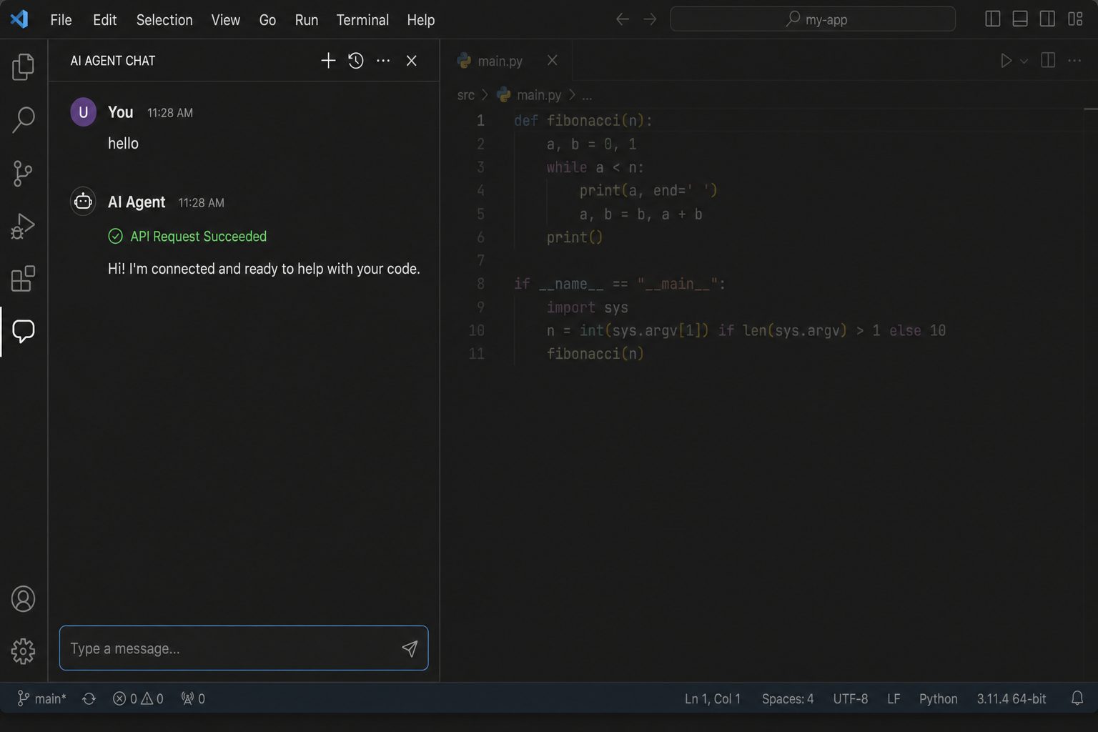The image size is (1098, 732).
Task: Select Python language mode
Action: point(938,698)
